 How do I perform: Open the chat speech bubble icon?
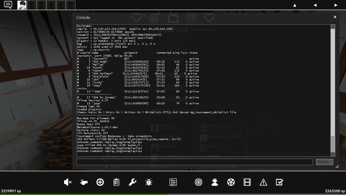tap(8, 5)
